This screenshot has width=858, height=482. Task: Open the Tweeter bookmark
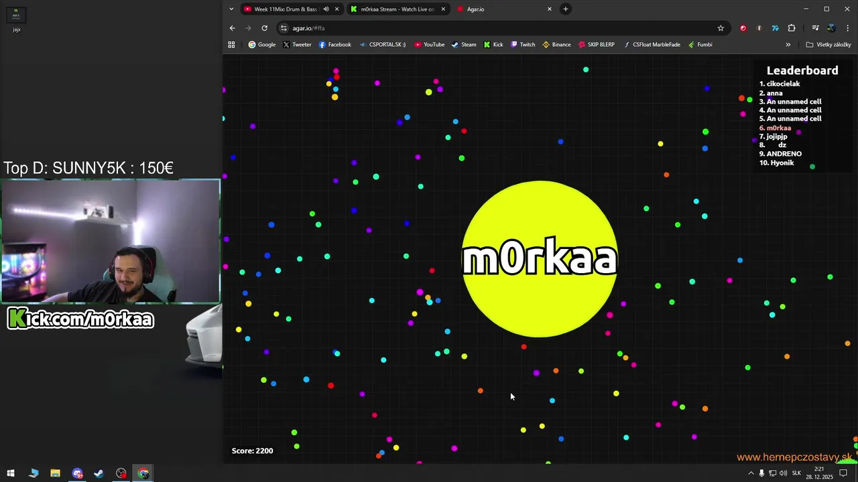[297, 45]
